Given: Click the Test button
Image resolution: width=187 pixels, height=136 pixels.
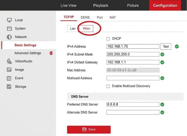Looking at the screenshot, I should [x=166, y=47].
